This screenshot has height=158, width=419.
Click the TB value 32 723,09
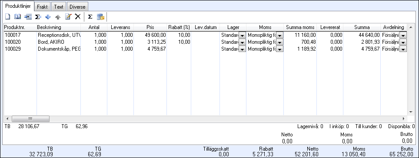[x=41, y=154]
